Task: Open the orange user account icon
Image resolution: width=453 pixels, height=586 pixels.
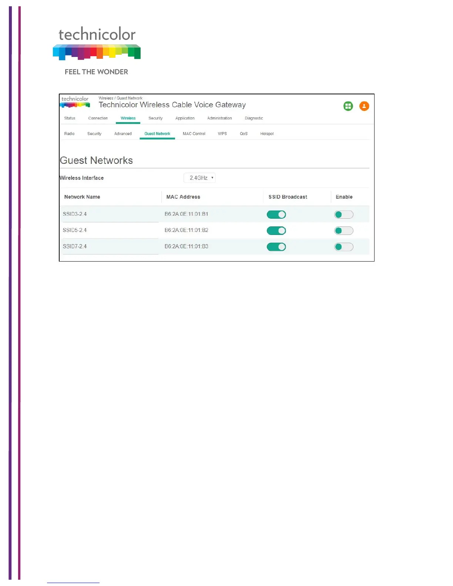Action: 364,106
